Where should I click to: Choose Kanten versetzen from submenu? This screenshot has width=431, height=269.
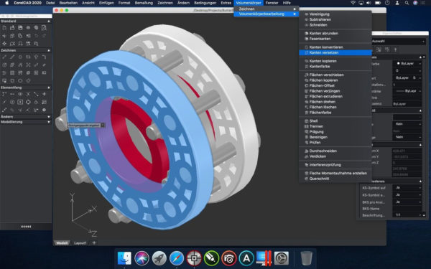335,52
